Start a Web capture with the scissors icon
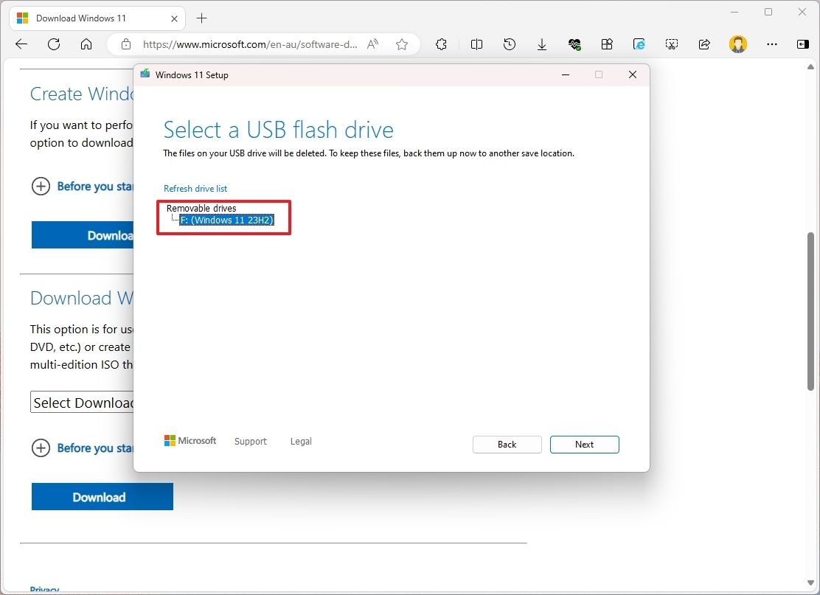820x595 pixels. coord(672,44)
